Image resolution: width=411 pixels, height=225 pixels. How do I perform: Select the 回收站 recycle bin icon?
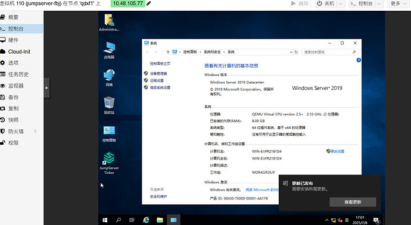(x=109, y=105)
